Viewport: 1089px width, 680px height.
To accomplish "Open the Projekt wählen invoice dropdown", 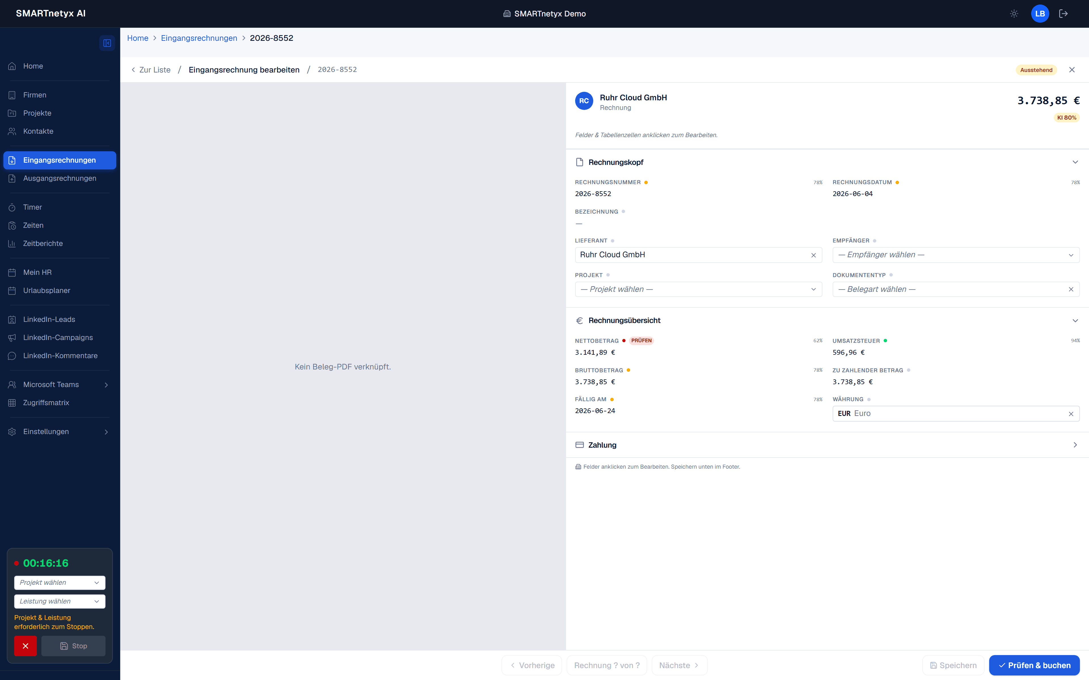I will pyautogui.click(x=698, y=289).
